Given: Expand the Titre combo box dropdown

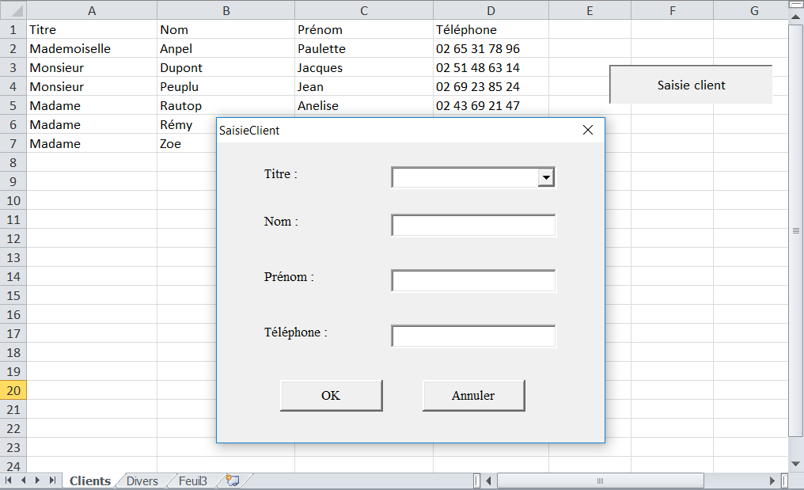Looking at the screenshot, I should pyautogui.click(x=546, y=178).
